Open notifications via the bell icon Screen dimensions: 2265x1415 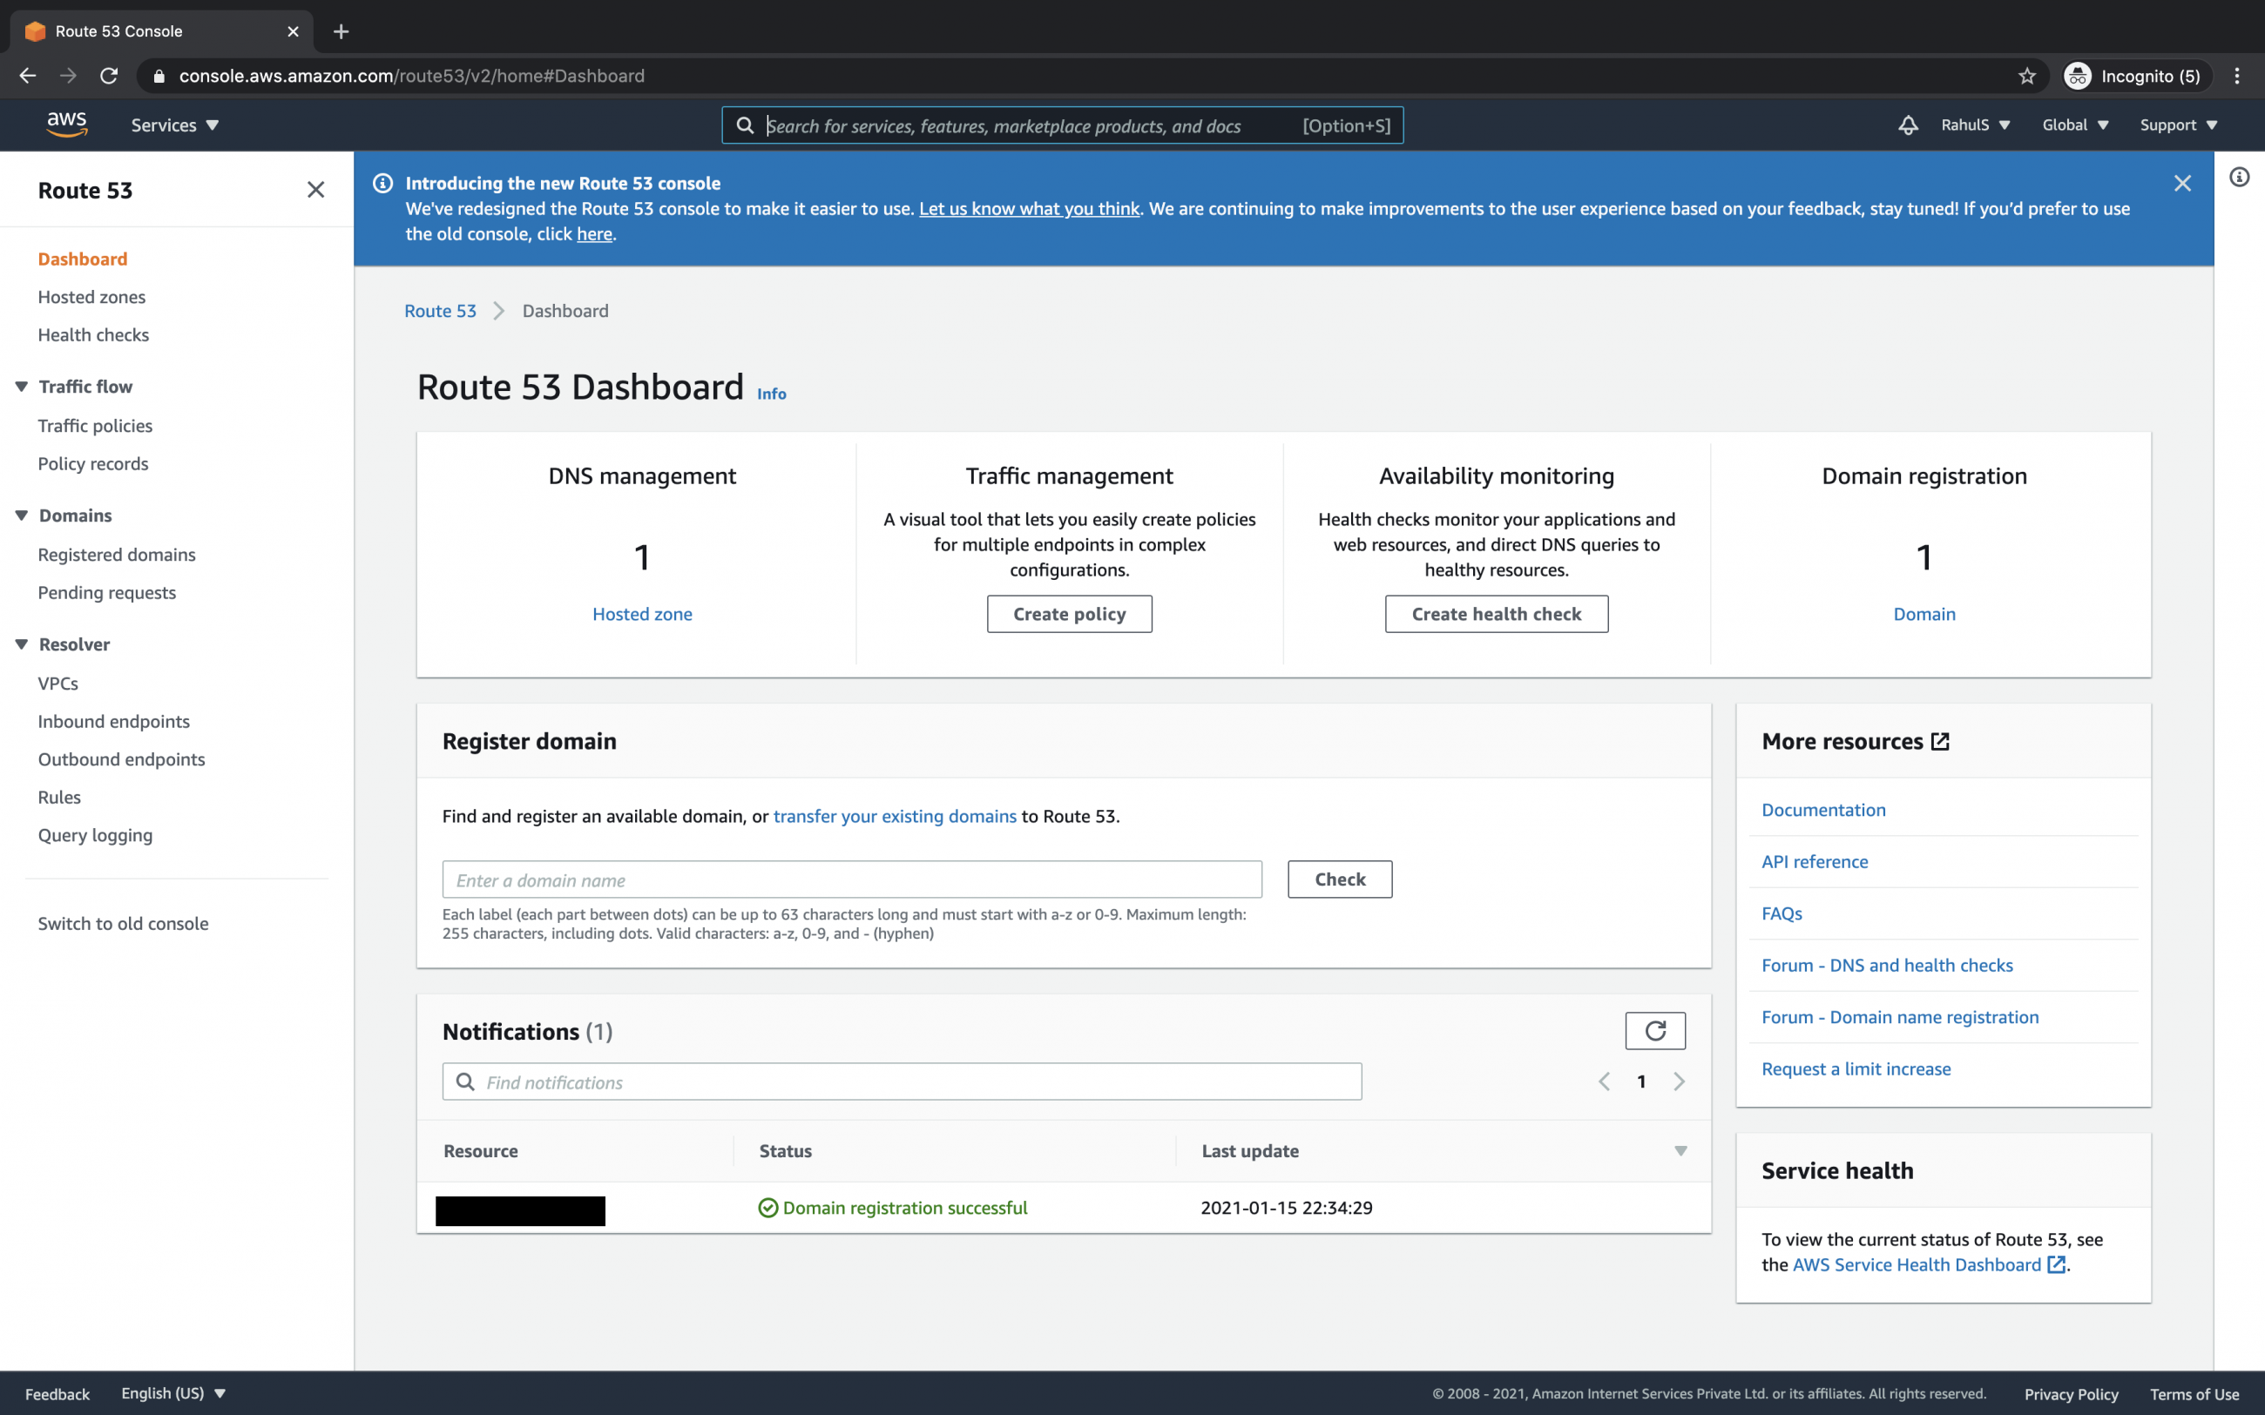click(1908, 125)
